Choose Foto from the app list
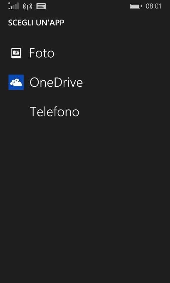Viewport: 170px width, 283px height. click(85, 53)
